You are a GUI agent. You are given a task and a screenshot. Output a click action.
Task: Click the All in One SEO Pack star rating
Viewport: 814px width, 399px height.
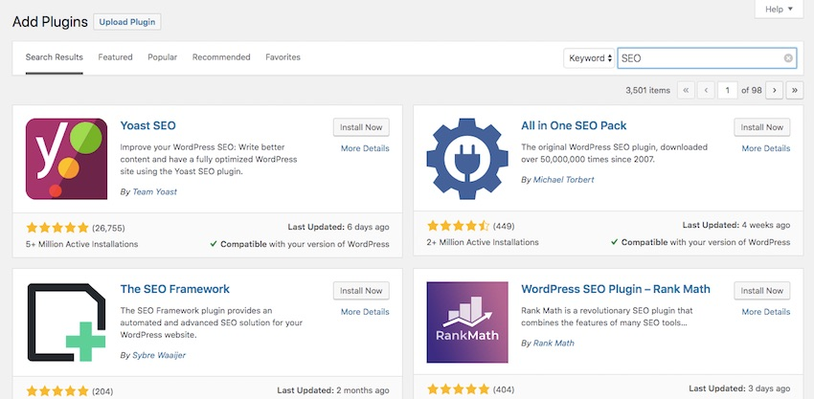pyautogui.click(x=459, y=226)
